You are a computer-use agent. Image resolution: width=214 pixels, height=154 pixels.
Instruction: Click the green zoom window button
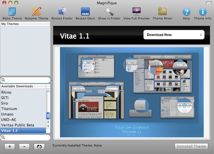[16, 3]
